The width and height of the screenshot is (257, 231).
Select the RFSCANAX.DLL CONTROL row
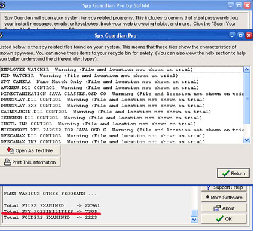coord(121,136)
